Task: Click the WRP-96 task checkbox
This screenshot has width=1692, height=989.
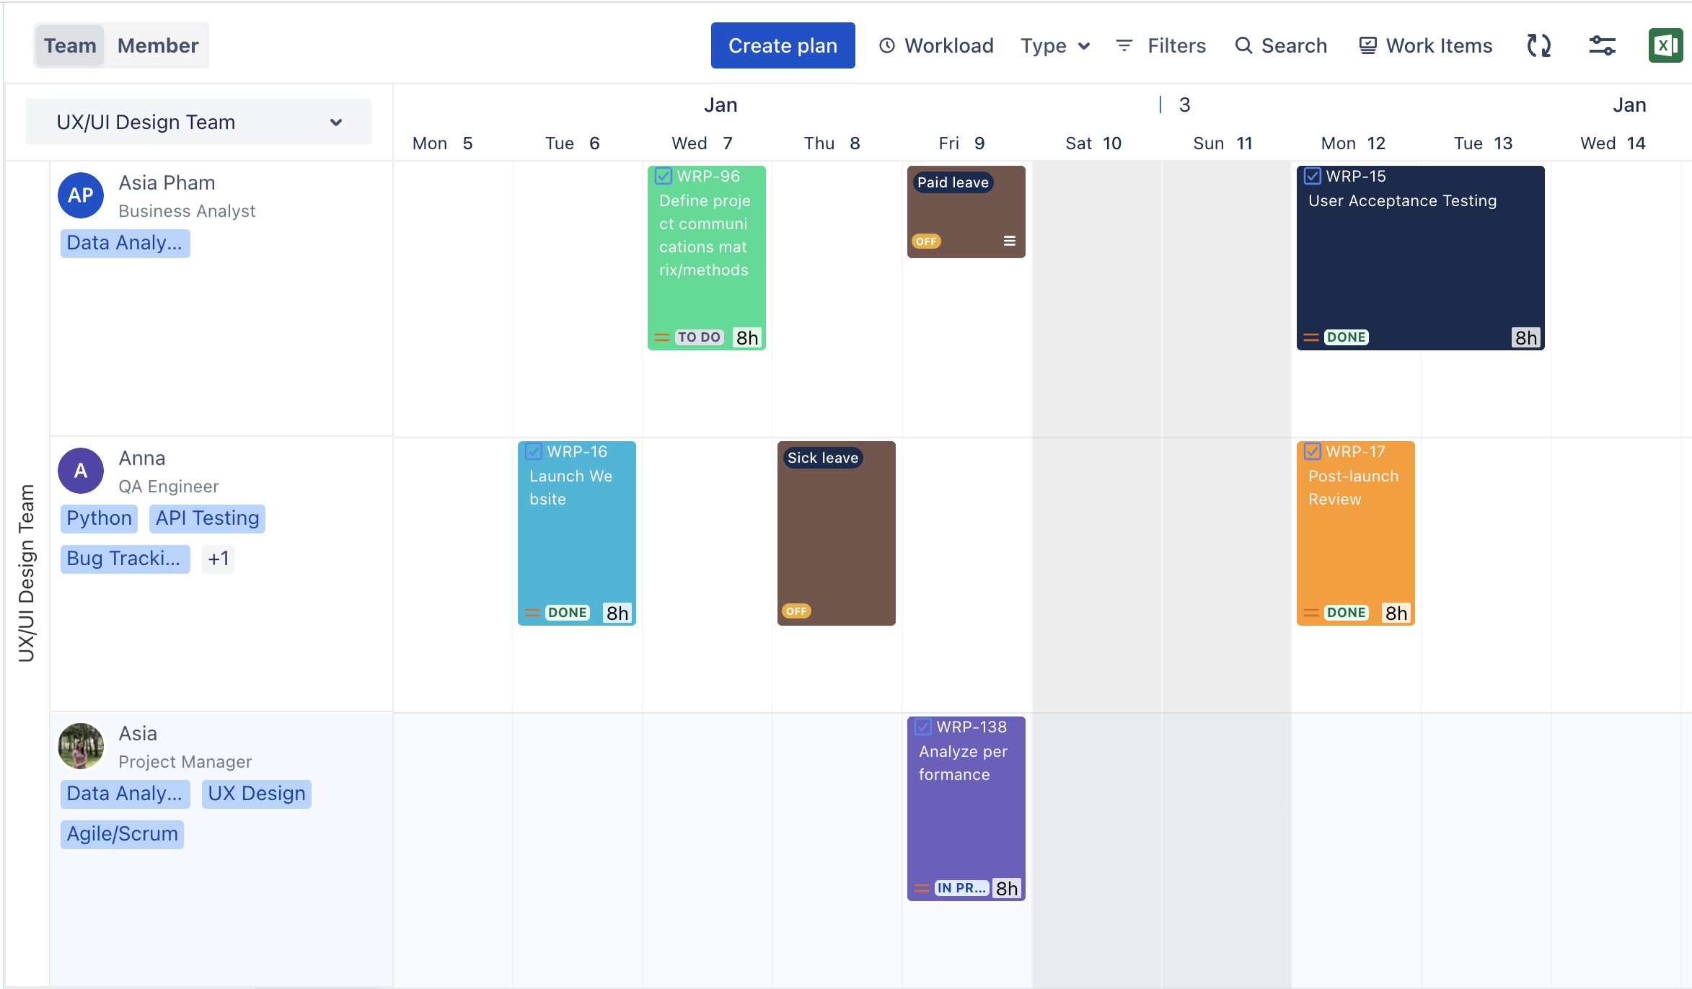Action: click(664, 176)
